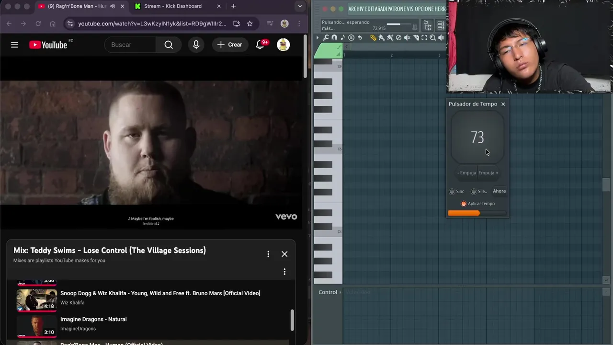613x345 pixels.
Task: Click the Crear button on YouTube
Action: click(229, 45)
